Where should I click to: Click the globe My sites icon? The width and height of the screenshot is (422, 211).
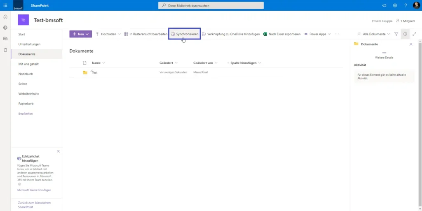click(5, 28)
